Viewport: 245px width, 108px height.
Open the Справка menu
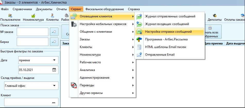134,9
